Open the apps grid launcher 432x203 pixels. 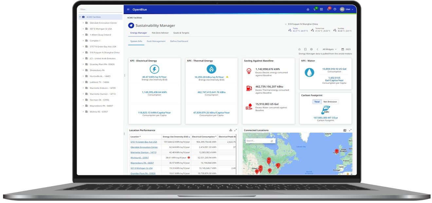click(x=321, y=9)
